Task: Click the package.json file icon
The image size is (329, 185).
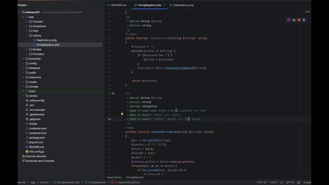Action: [27, 138]
